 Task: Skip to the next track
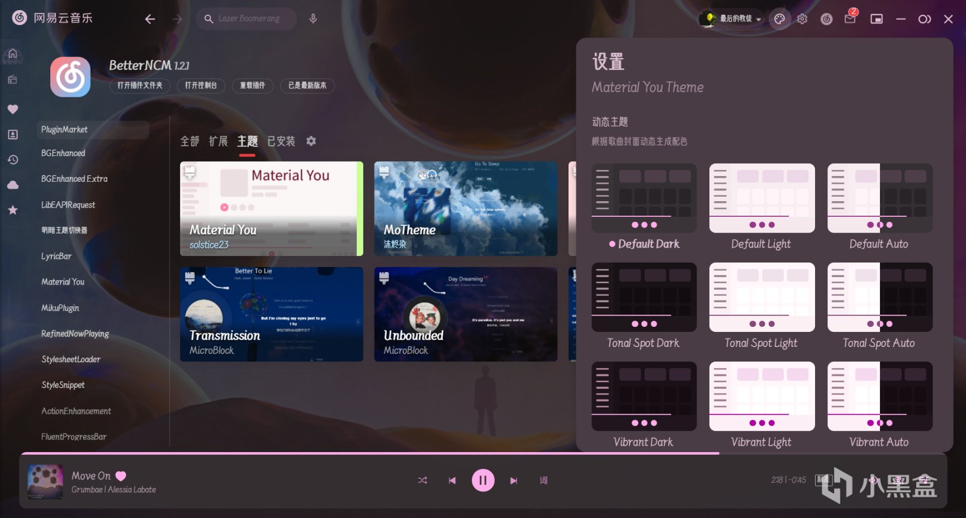(514, 480)
